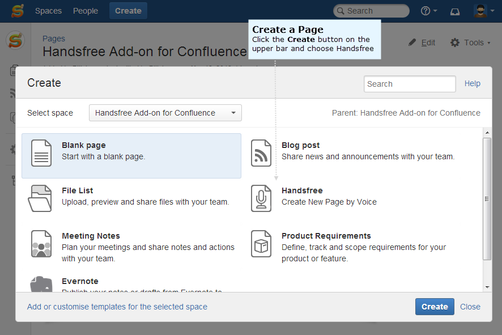
Task: Select the Blog post RSS icon
Action: [261, 153]
